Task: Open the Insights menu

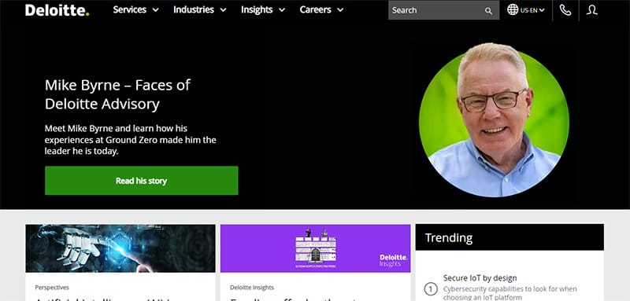Action: pyautogui.click(x=257, y=9)
